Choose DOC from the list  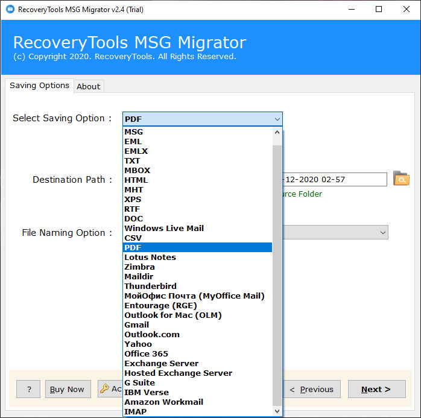click(x=198, y=219)
